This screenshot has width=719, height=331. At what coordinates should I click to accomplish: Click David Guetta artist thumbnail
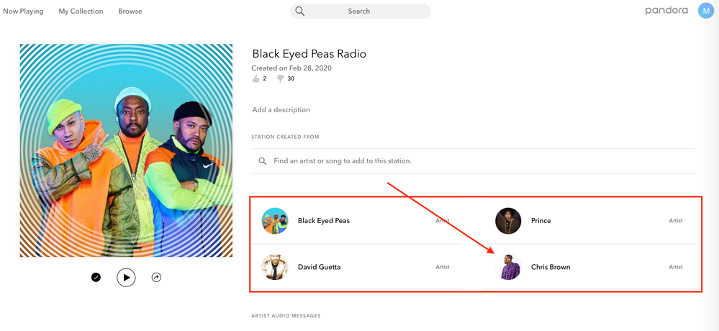coord(275,267)
